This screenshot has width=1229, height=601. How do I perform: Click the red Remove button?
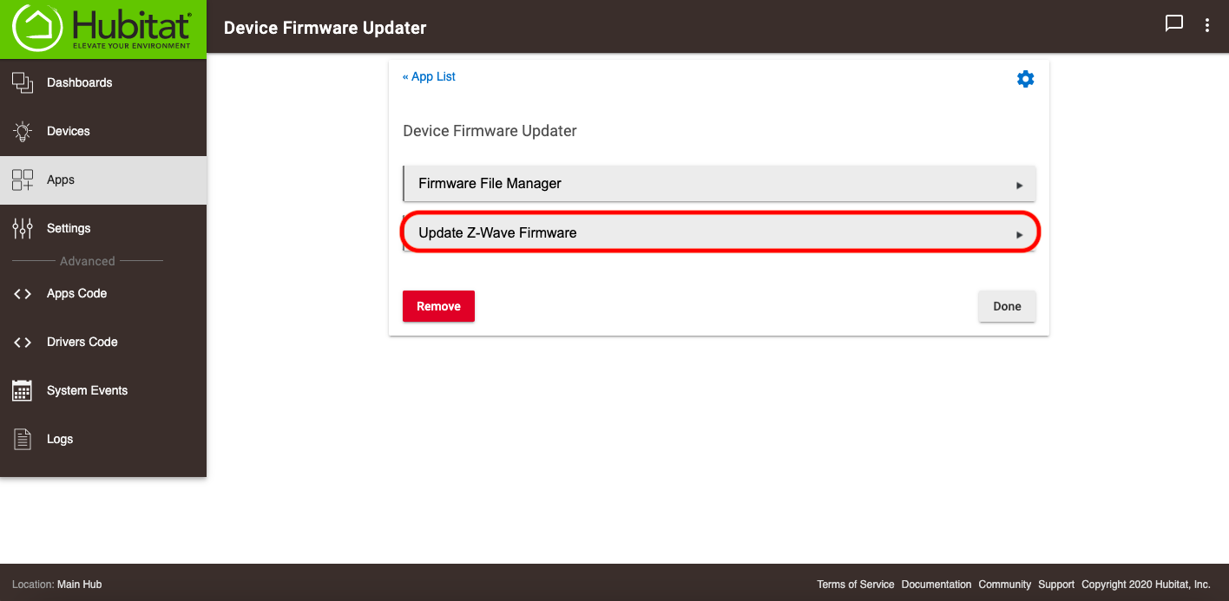[438, 306]
